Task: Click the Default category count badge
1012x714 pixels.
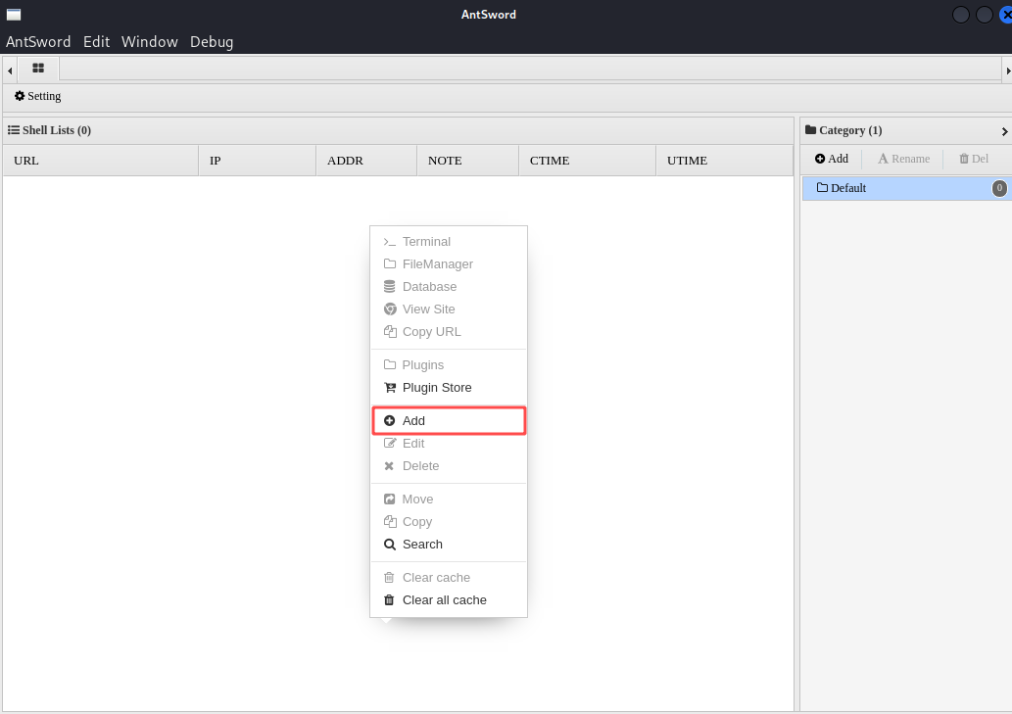Action: click(999, 188)
